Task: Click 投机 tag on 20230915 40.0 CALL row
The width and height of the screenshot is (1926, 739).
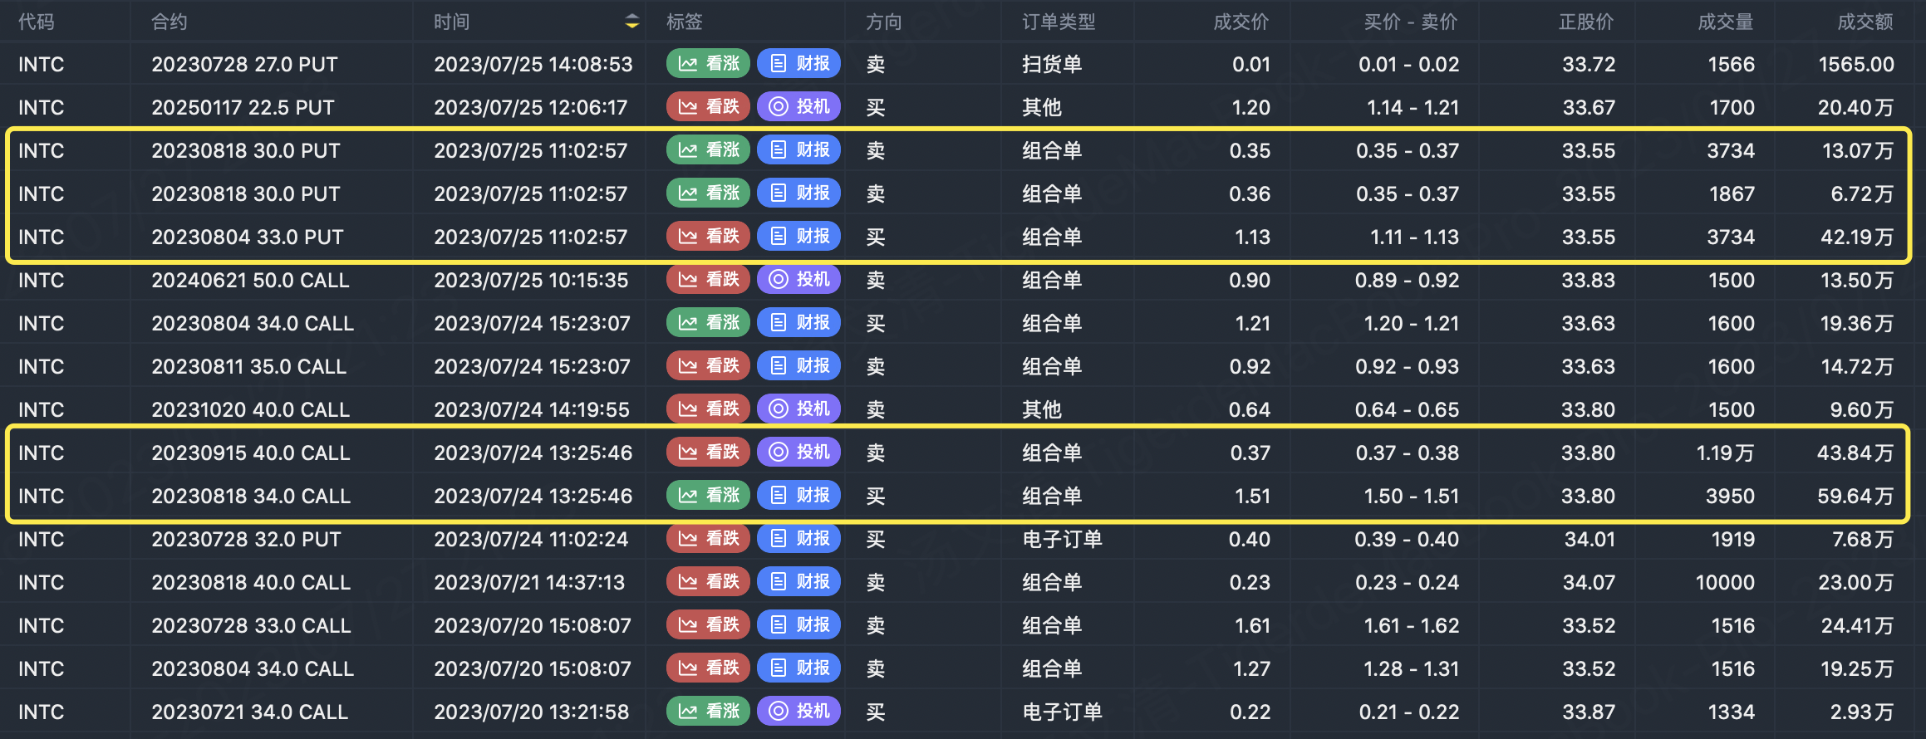Action: (x=799, y=452)
